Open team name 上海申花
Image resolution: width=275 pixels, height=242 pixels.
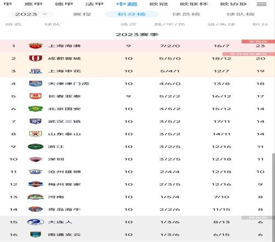[64, 71]
